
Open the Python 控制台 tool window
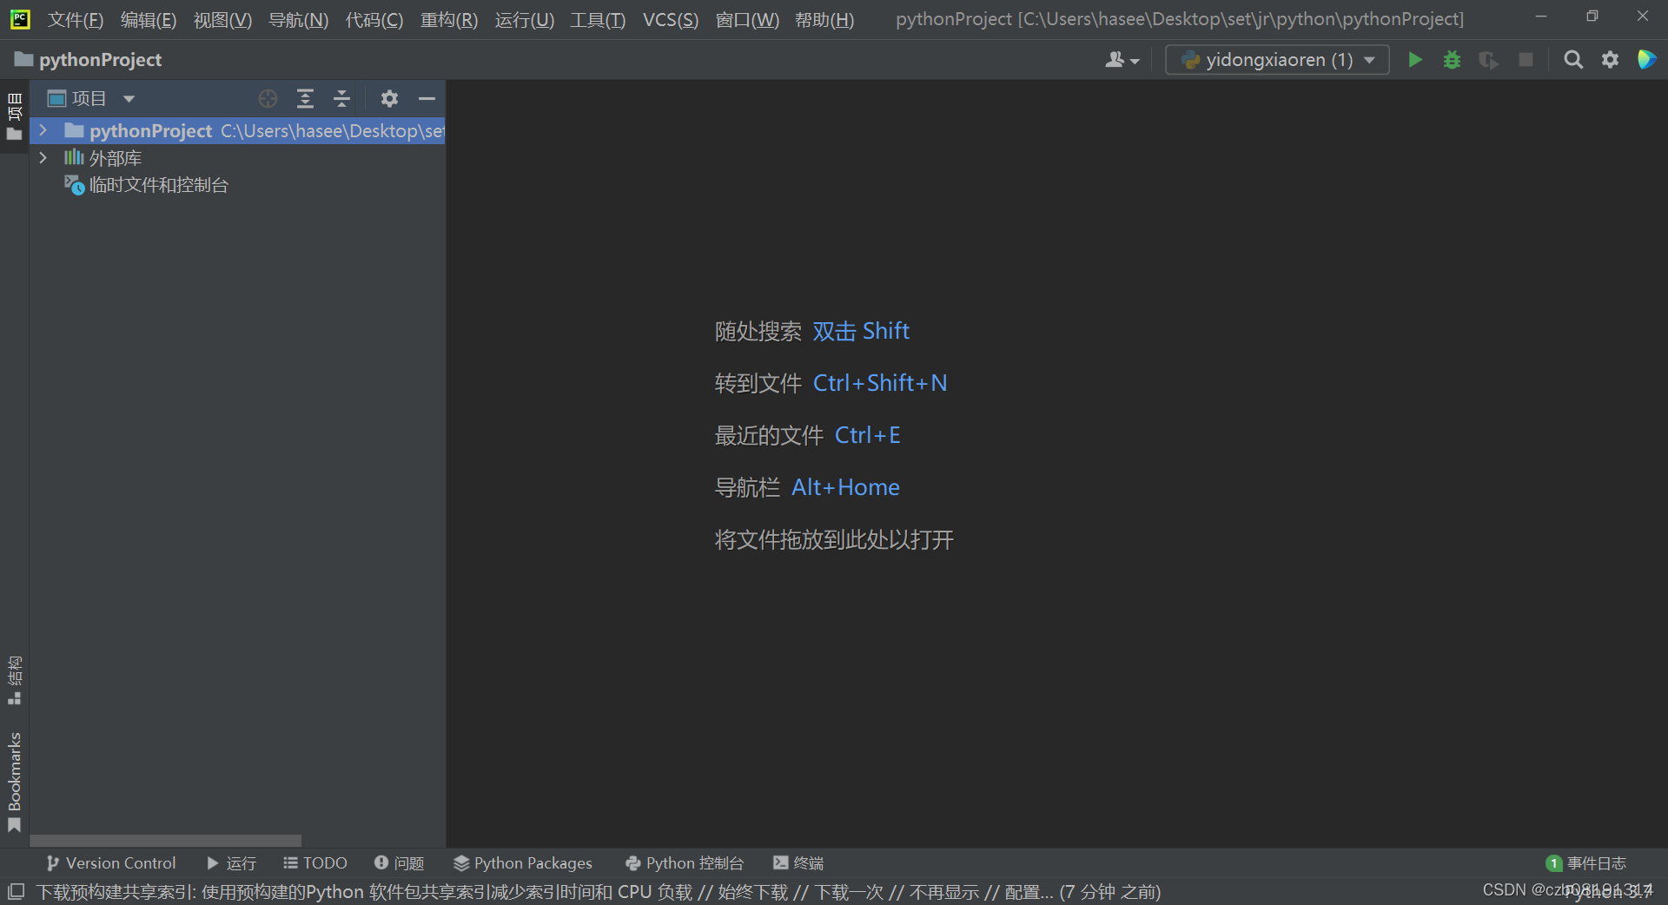(685, 863)
